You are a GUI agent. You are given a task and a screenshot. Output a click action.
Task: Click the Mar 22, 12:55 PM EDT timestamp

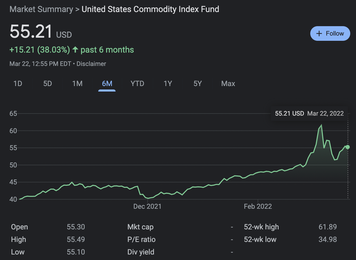tap(41, 64)
